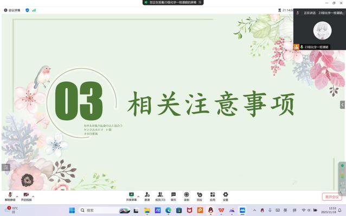Expand video options arrow beside 开启视频
The image size is (346, 216).
tap(33, 196)
